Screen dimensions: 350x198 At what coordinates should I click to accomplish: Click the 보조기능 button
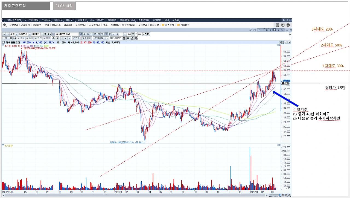coord(86,38)
